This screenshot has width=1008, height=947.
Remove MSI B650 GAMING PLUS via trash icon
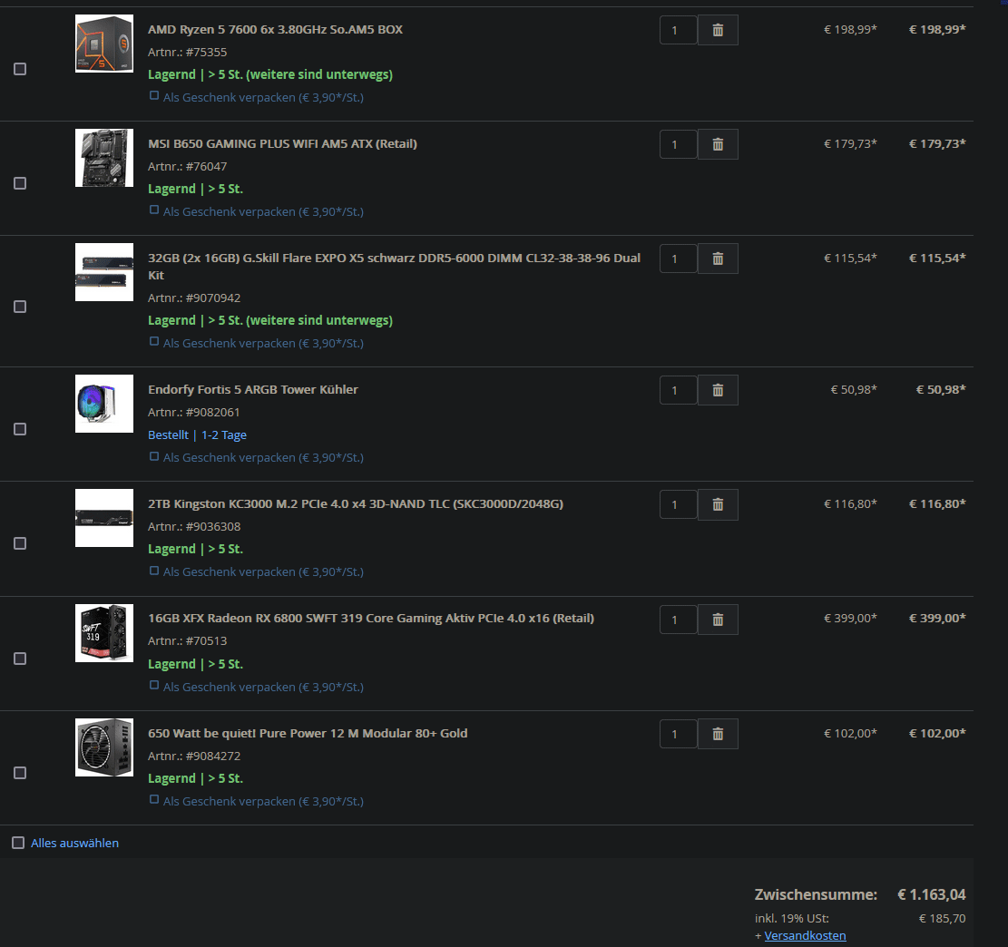click(x=718, y=144)
